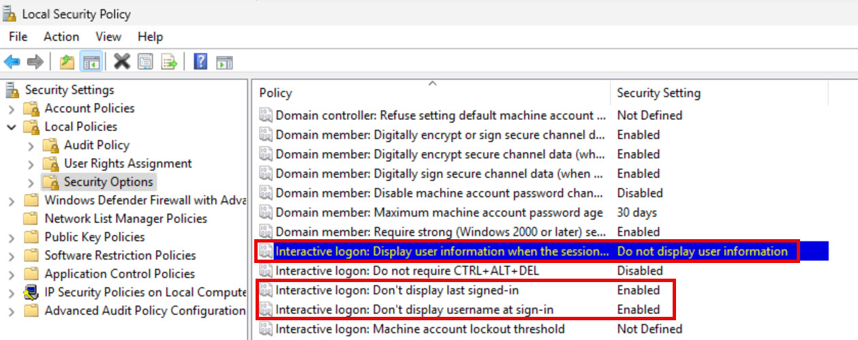
Task: Expand the Account Policies tree node
Action: 12,108
